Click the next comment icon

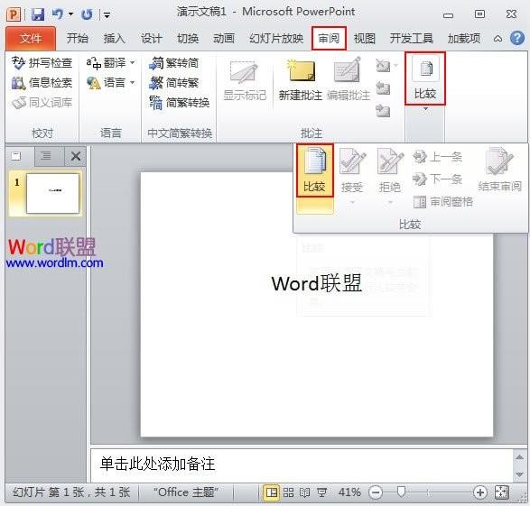[x=384, y=111]
